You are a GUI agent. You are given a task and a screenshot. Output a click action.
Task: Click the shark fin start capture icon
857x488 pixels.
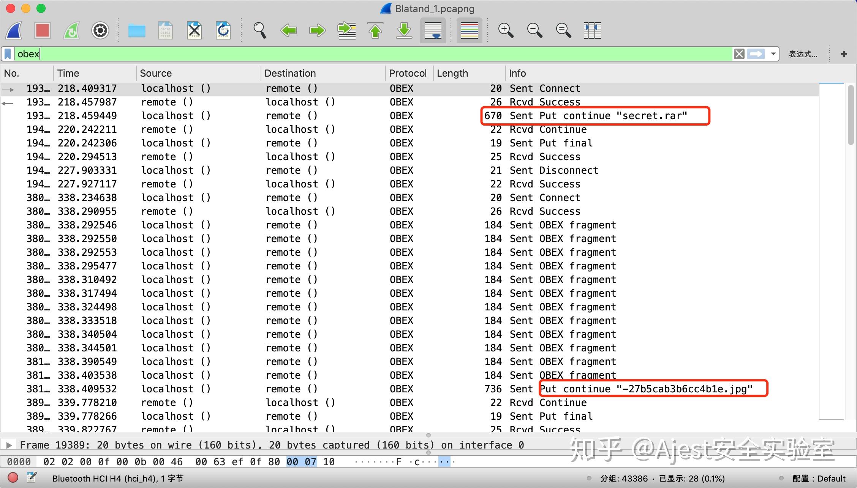[x=14, y=30]
